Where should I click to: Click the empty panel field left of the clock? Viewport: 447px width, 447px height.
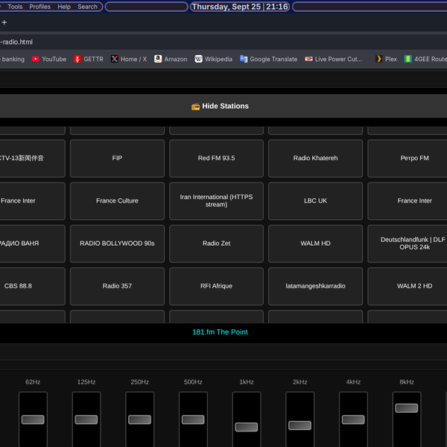tap(147, 7)
